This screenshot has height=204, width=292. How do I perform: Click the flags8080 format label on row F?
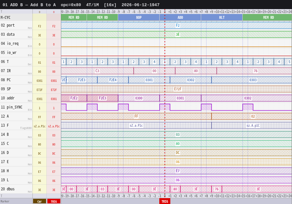coord(26,128)
